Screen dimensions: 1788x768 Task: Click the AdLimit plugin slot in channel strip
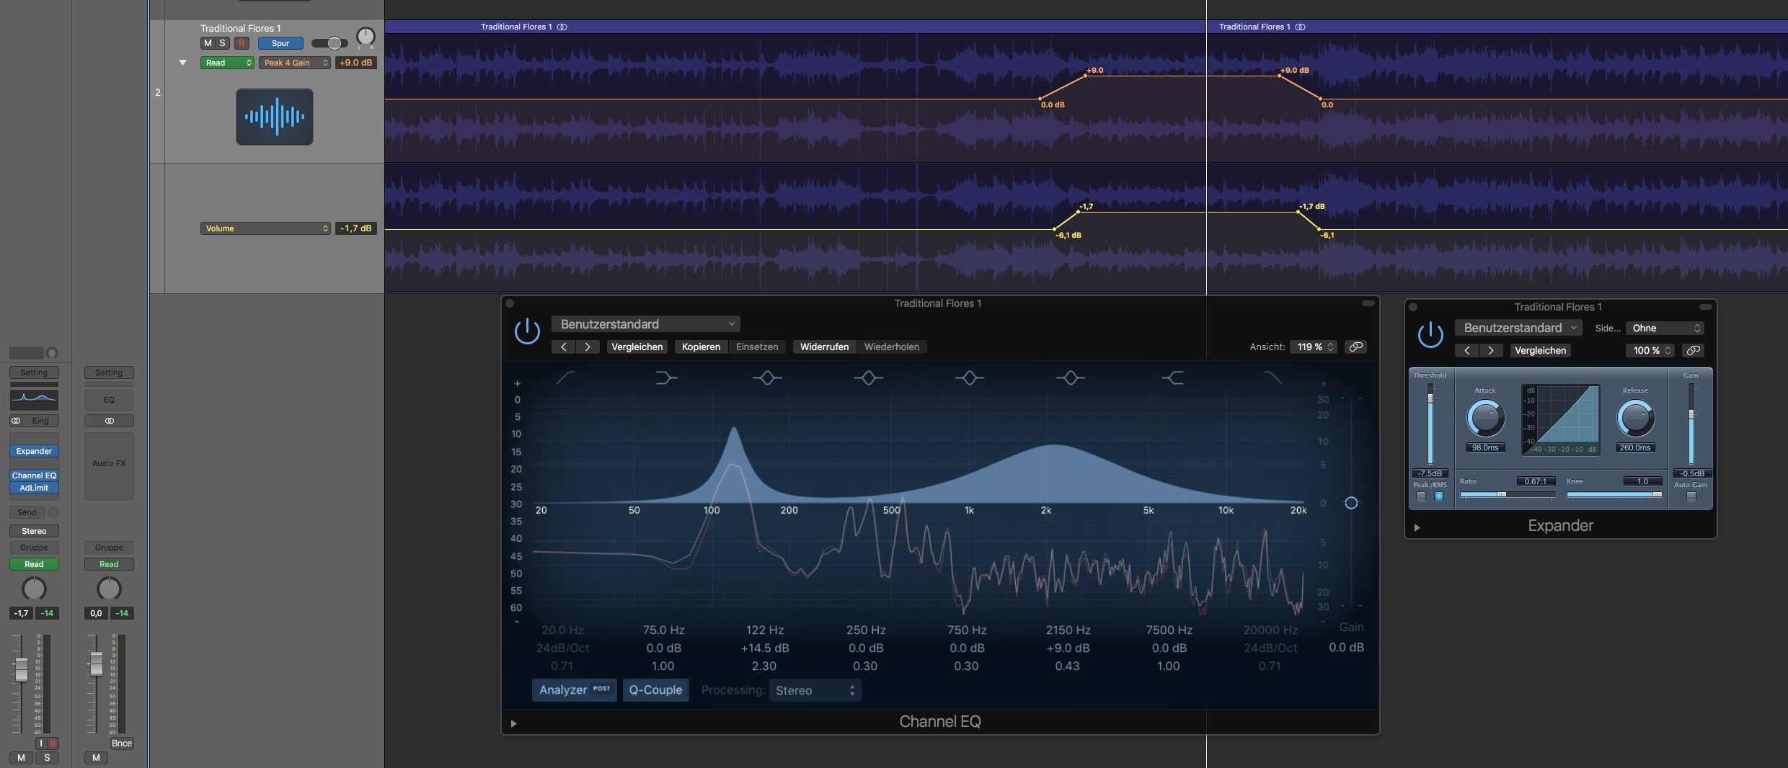tap(34, 488)
